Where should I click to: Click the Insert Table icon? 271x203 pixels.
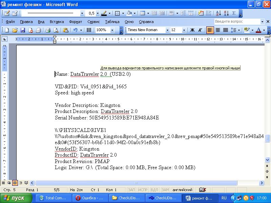coord(143,13)
